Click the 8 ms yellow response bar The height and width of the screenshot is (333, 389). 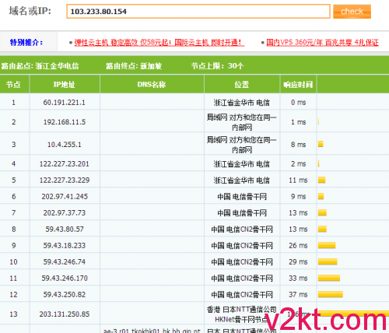tap(321, 144)
